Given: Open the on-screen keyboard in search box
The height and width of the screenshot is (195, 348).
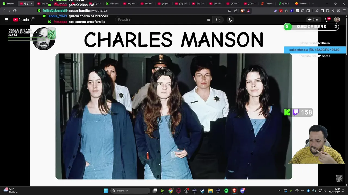Looking at the screenshot, I should click(x=209, y=19).
